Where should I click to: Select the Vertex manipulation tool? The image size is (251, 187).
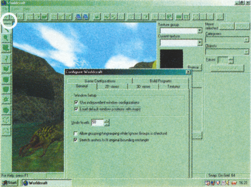6,120
